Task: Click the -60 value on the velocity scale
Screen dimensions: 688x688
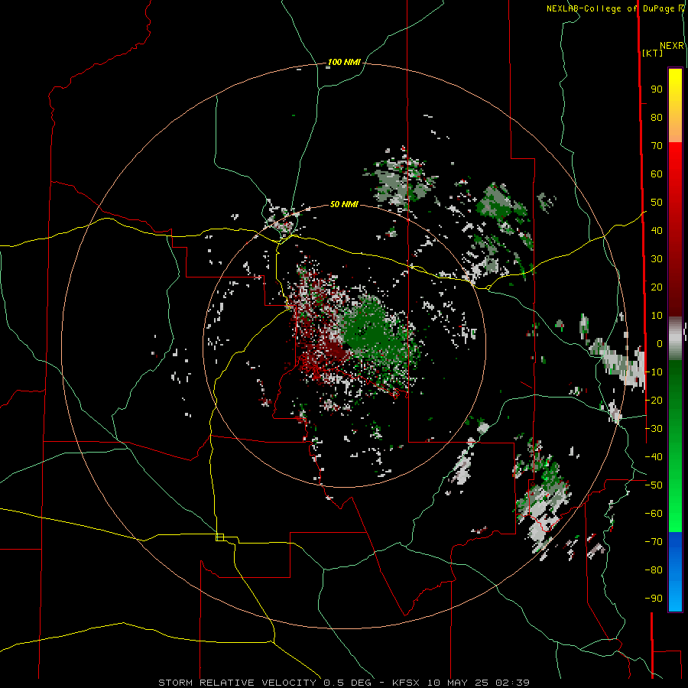Action: [654, 514]
